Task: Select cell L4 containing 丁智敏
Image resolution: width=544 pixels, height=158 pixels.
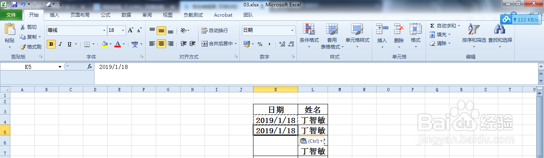Action: (313, 120)
